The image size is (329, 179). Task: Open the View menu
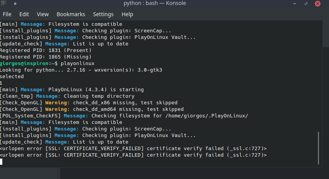[43, 14]
